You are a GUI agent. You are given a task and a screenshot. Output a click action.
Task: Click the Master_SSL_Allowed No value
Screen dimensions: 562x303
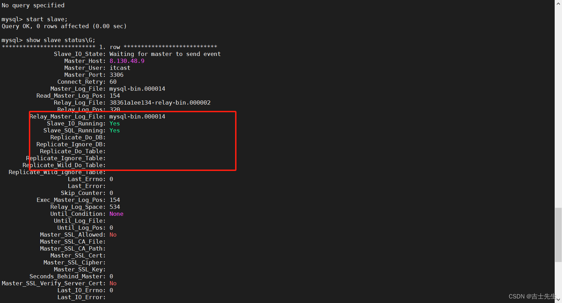113,235
